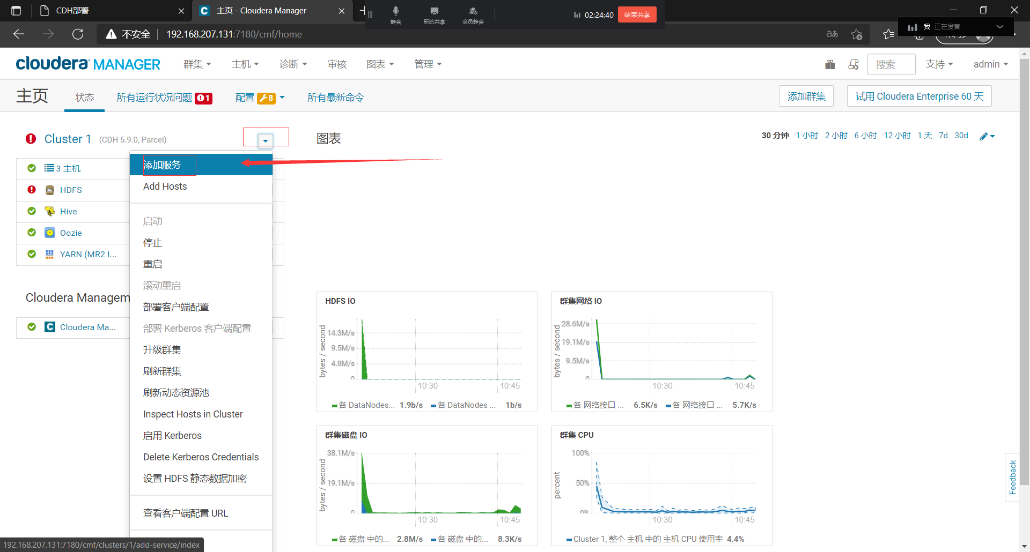The height and width of the screenshot is (552, 1030).
Task: Click the read aloud/translate icon in address bar
Action: [832, 34]
